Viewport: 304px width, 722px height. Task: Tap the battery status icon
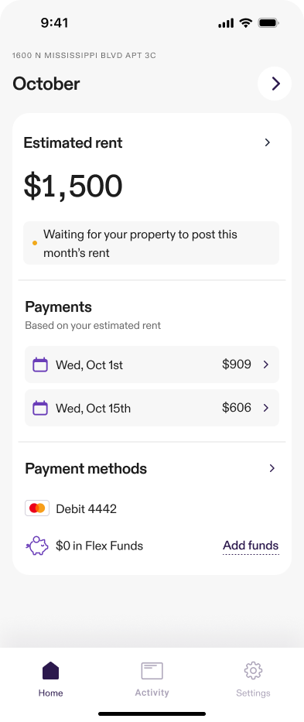(x=268, y=23)
